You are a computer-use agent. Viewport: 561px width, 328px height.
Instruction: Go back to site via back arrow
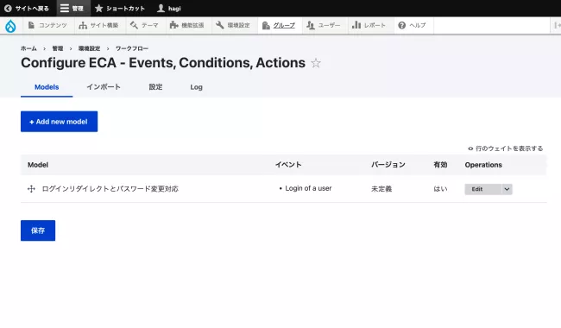click(27, 9)
